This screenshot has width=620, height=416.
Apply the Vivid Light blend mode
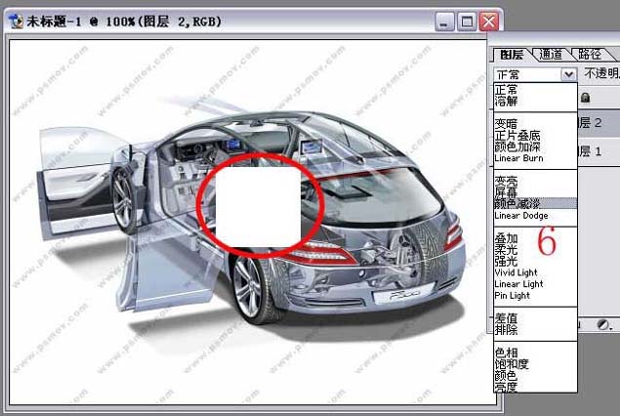click(517, 272)
